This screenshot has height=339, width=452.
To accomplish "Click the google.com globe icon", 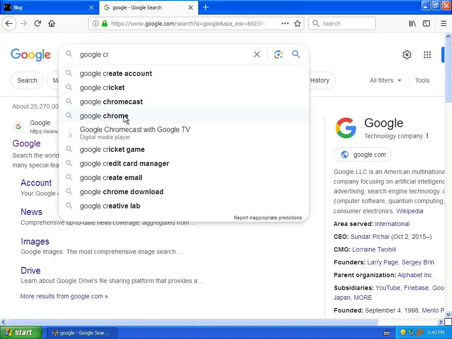I will coord(344,154).
